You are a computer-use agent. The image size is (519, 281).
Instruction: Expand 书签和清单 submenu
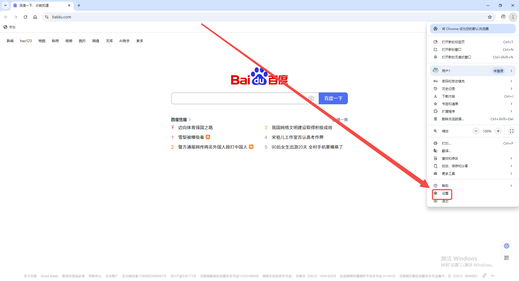coord(473,104)
